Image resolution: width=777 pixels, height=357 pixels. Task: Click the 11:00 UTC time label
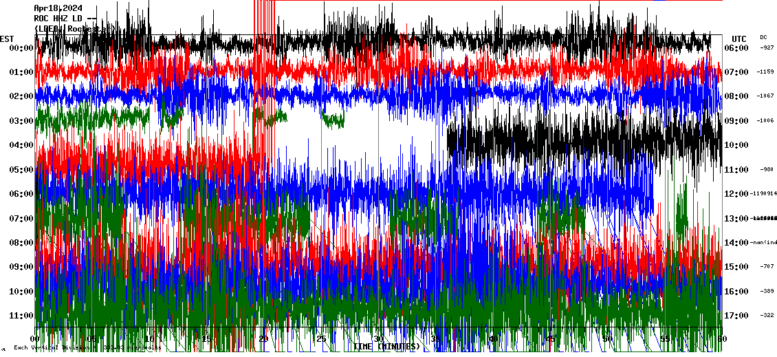(736, 170)
